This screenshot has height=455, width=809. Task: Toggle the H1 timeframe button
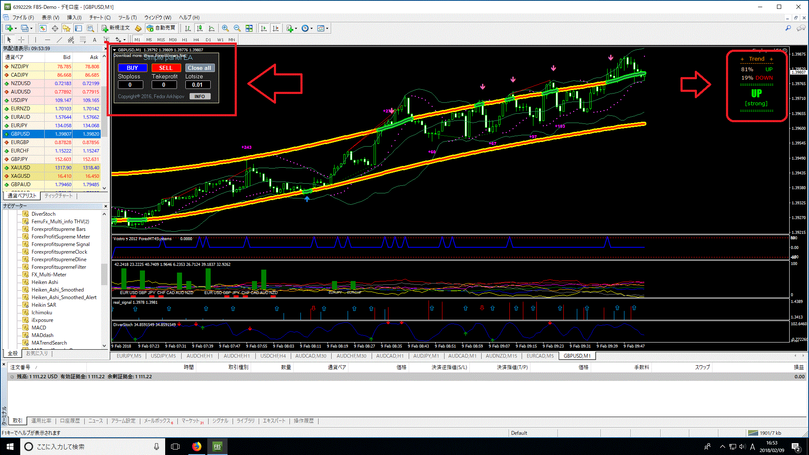point(185,40)
